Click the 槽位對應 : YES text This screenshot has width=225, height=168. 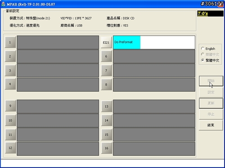tap(117, 26)
